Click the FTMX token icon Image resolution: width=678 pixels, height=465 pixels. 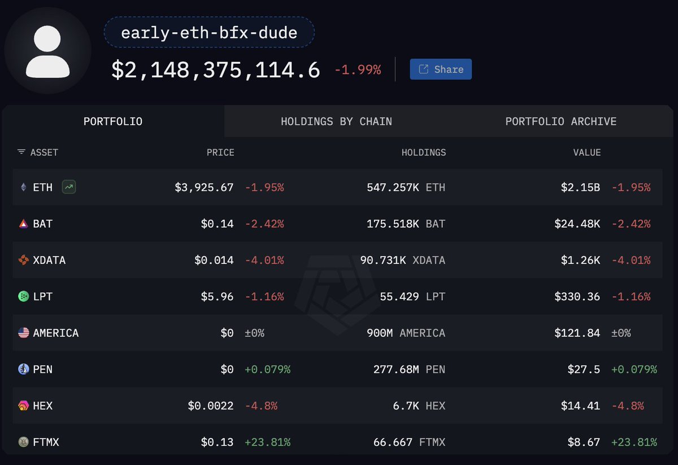pyautogui.click(x=23, y=442)
